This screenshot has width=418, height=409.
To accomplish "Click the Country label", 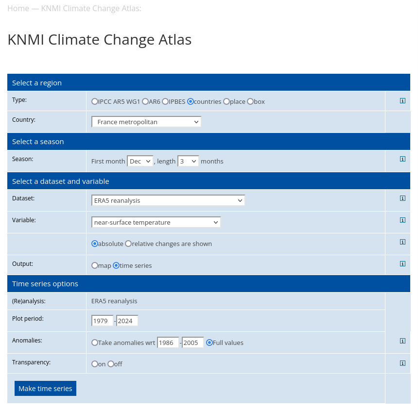I will (x=24, y=120).
